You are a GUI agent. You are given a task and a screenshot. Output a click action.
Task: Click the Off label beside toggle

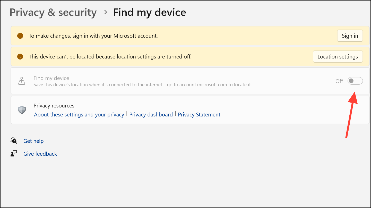[x=339, y=81]
